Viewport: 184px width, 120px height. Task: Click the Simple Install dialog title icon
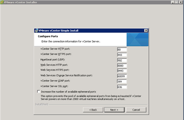[36, 31]
